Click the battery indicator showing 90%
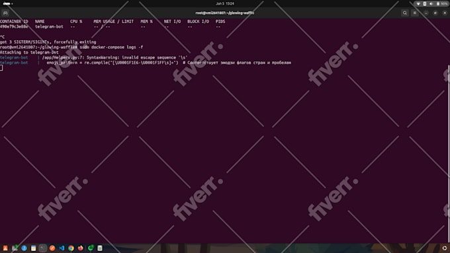Viewport: 450px width, 253px height. coord(442,4)
